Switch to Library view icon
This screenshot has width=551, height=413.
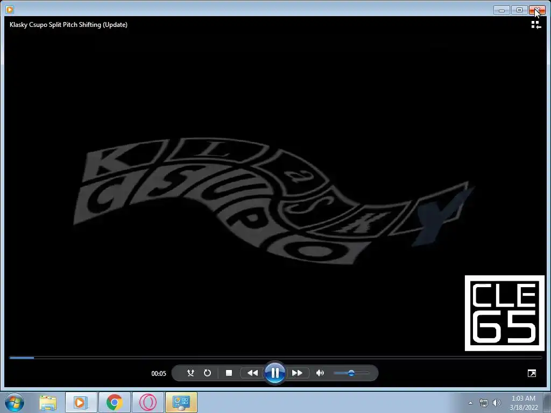pyautogui.click(x=536, y=25)
